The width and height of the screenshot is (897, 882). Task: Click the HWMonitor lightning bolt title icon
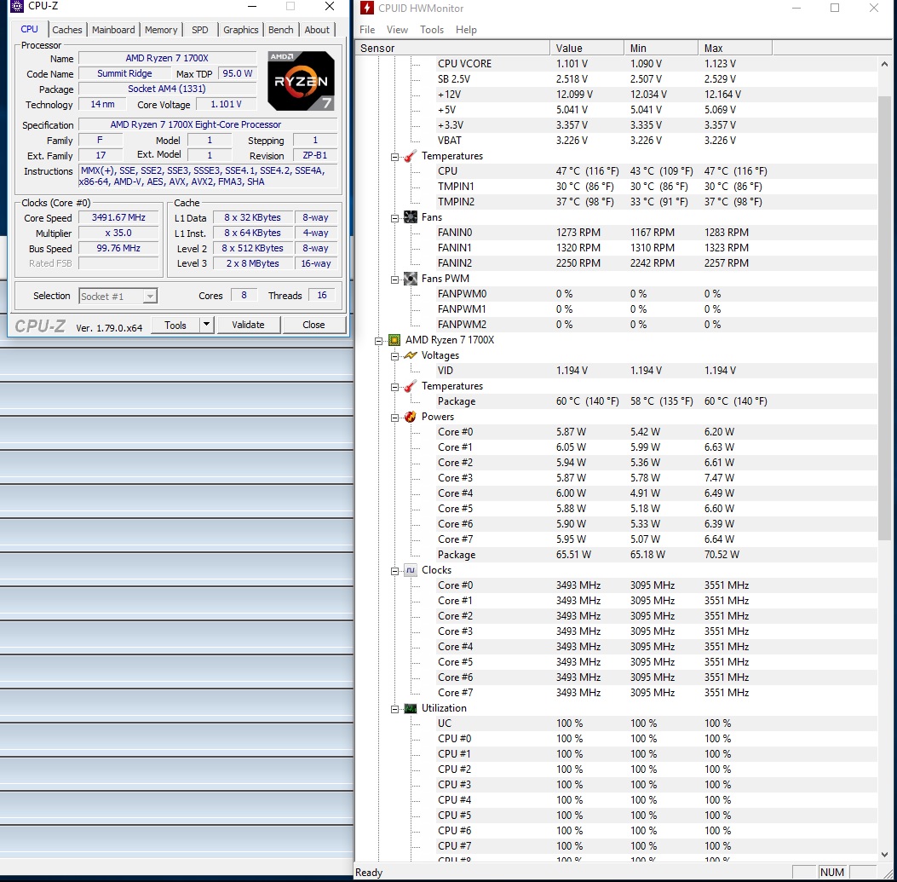coord(366,8)
